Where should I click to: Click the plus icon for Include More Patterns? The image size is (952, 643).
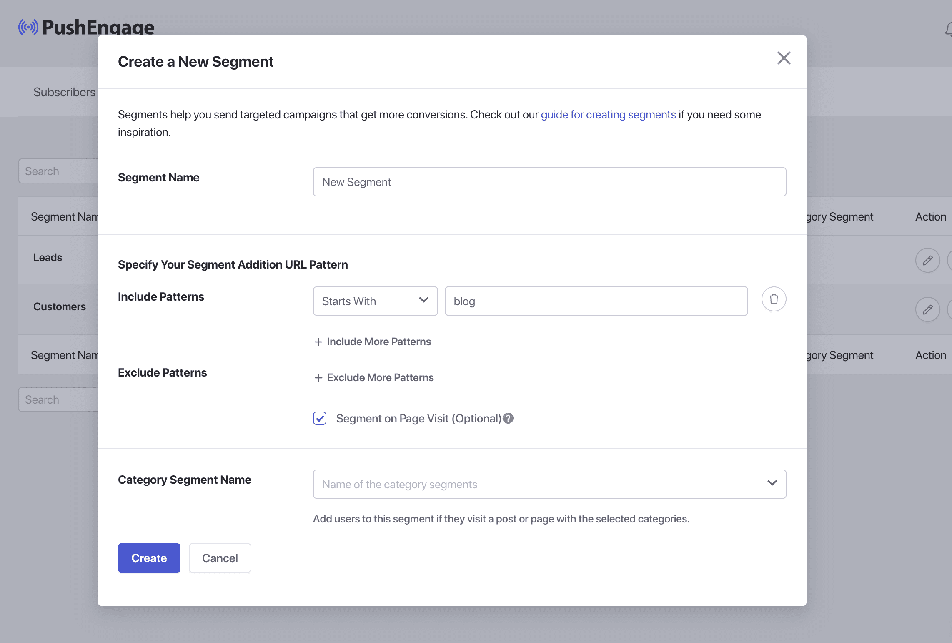[x=318, y=342]
